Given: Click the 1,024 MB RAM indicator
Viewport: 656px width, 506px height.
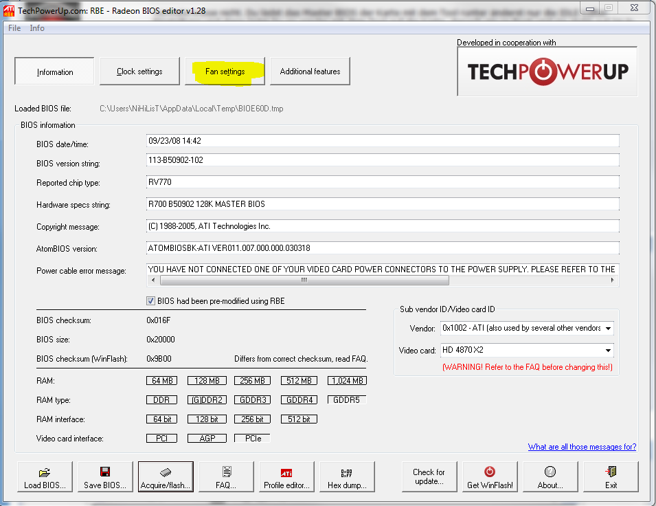Looking at the screenshot, I should [348, 381].
